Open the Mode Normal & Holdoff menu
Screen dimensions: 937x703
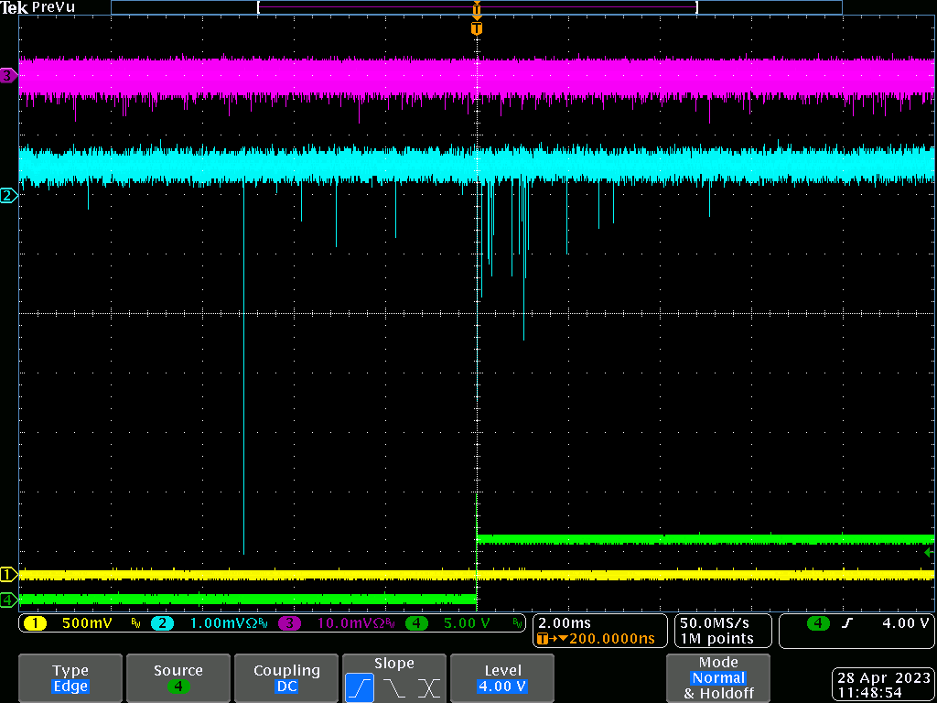click(x=718, y=678)
